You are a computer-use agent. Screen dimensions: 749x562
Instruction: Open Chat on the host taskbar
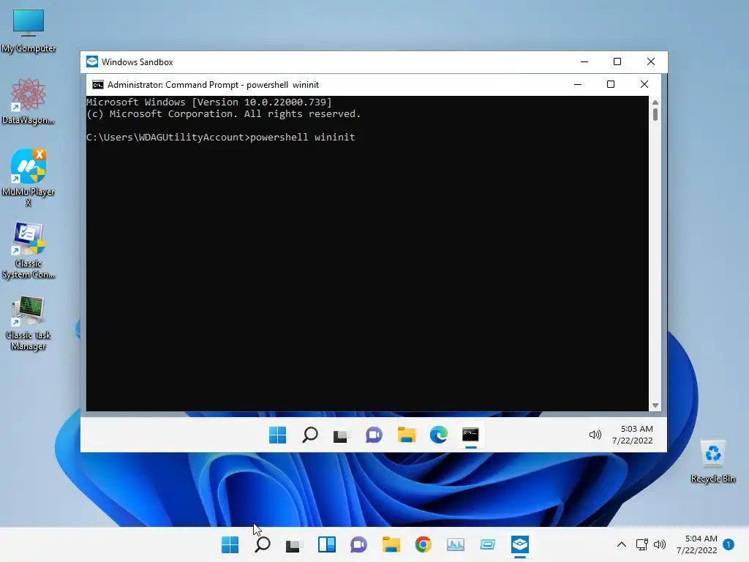[x=358, y=544]
